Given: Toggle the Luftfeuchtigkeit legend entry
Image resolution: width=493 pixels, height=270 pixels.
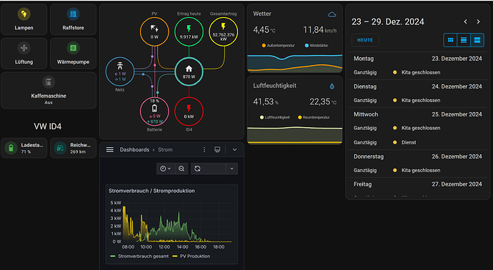Looking at the screenshot, I should (275, 117).
